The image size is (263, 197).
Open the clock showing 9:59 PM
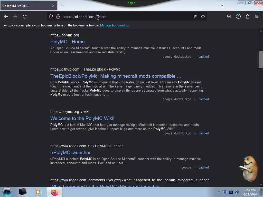pos(250,192)
